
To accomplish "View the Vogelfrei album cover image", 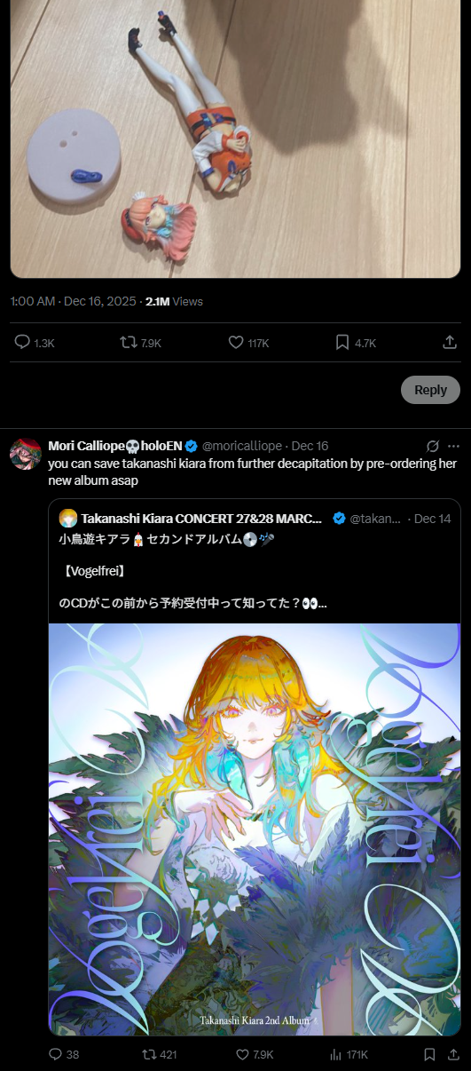I will click(x=255, y=829).
